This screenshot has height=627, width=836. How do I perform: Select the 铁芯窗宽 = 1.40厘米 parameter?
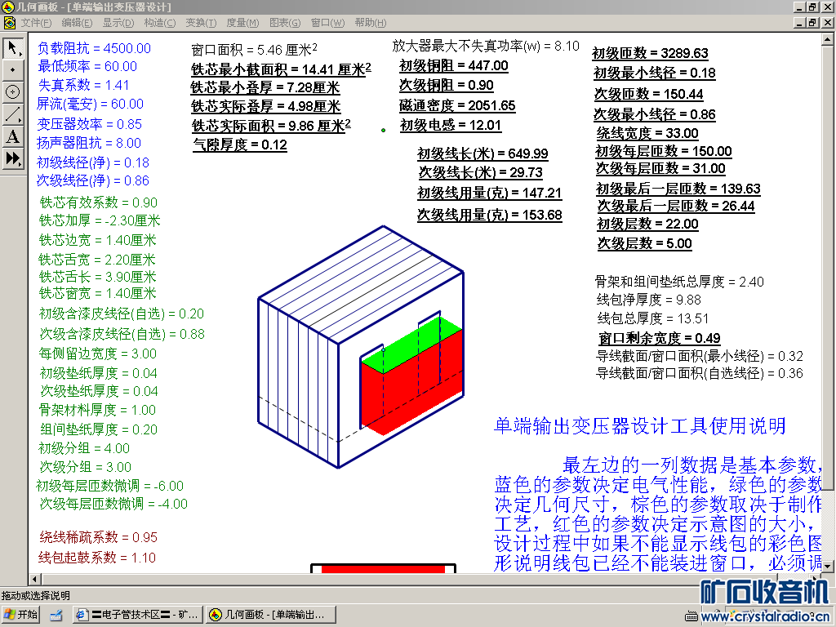coord(98,293)
